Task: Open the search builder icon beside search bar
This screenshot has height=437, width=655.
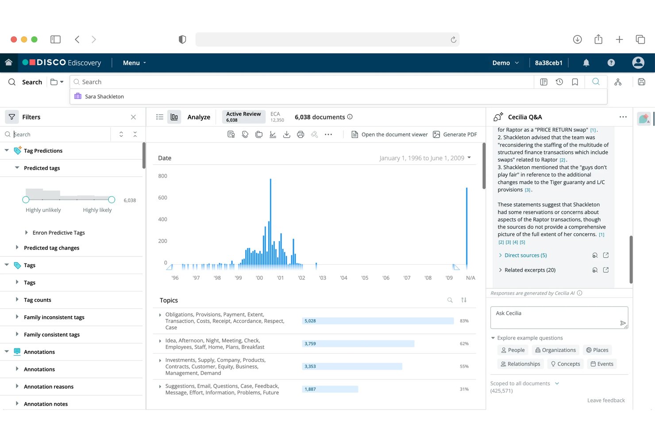Action: click(544, 82)
